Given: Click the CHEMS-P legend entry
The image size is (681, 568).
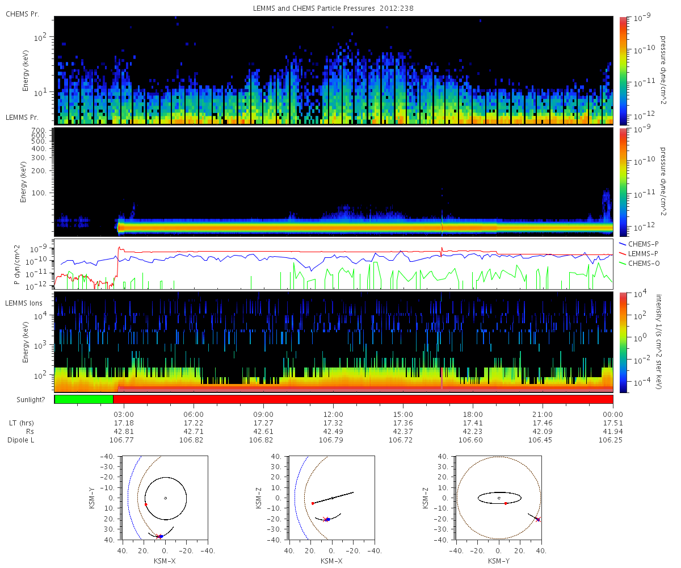Looking at the screenshot, I should click(640, 243).
